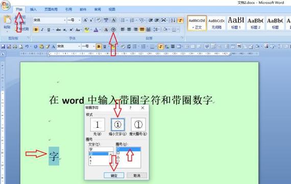Click the Clear Formatting eraser icon

click(99, 20)
